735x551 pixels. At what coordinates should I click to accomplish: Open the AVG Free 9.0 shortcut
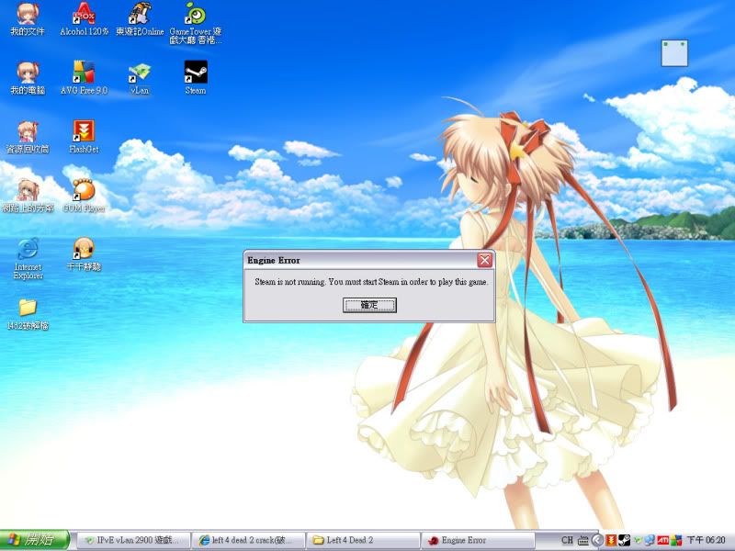pyautogui.click(x=84, y=73)
